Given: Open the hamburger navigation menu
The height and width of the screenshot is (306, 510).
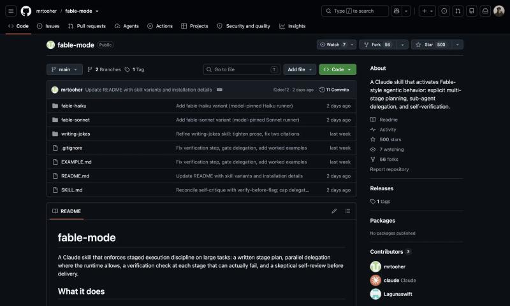Looking at the screenshot, I should coord(11,11).
